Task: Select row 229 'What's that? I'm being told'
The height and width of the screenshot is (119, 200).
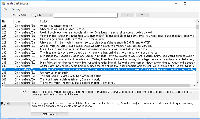Action: point(99,42)
